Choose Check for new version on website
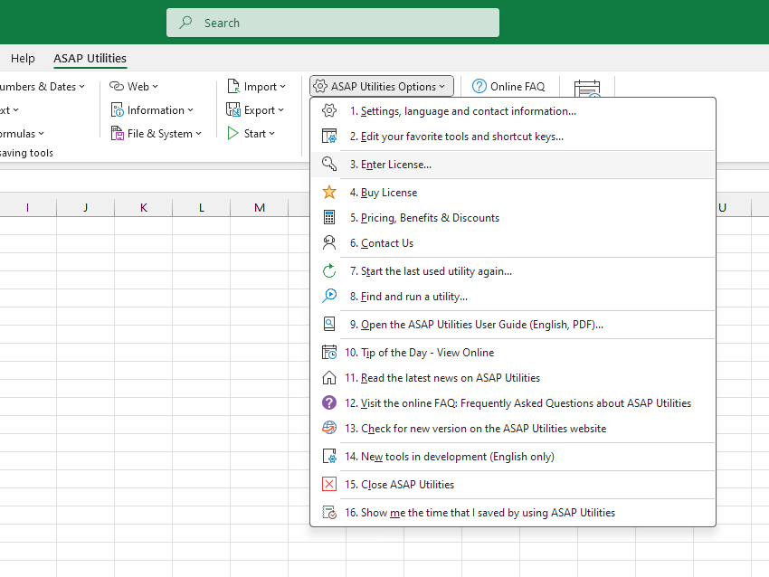 click(x=513, y=428)
